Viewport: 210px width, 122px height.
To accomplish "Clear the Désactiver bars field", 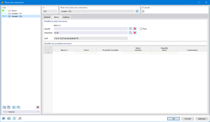I will pyautogui.click(x=135, y=33).
